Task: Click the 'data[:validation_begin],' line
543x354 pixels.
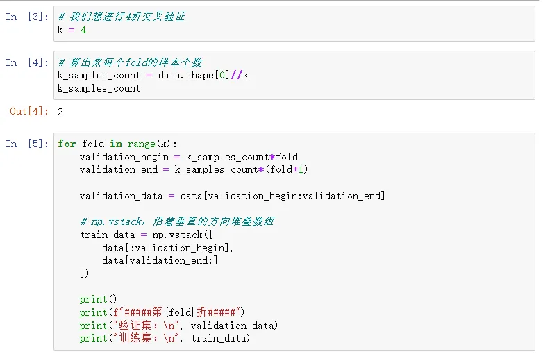Action: tap(167, 248)
